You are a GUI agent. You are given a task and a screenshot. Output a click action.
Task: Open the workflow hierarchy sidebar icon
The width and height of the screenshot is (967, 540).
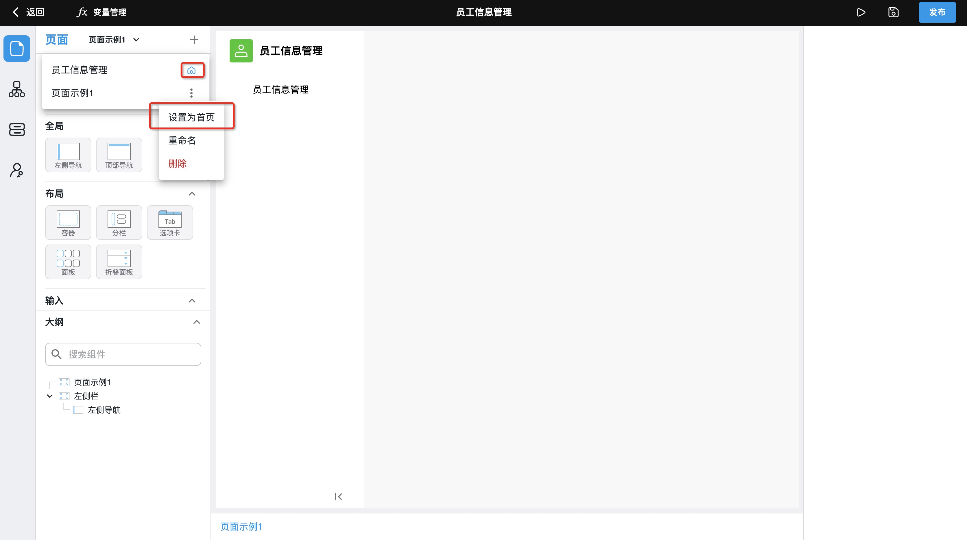(x=17, y=89)
